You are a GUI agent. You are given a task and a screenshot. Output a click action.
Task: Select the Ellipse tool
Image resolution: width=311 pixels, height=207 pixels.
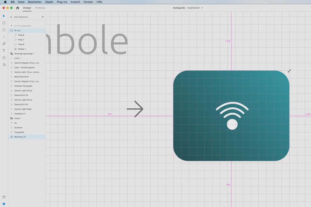coord(4,30)
